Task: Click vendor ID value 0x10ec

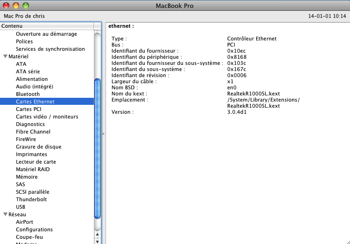Action: coord(236,51)
